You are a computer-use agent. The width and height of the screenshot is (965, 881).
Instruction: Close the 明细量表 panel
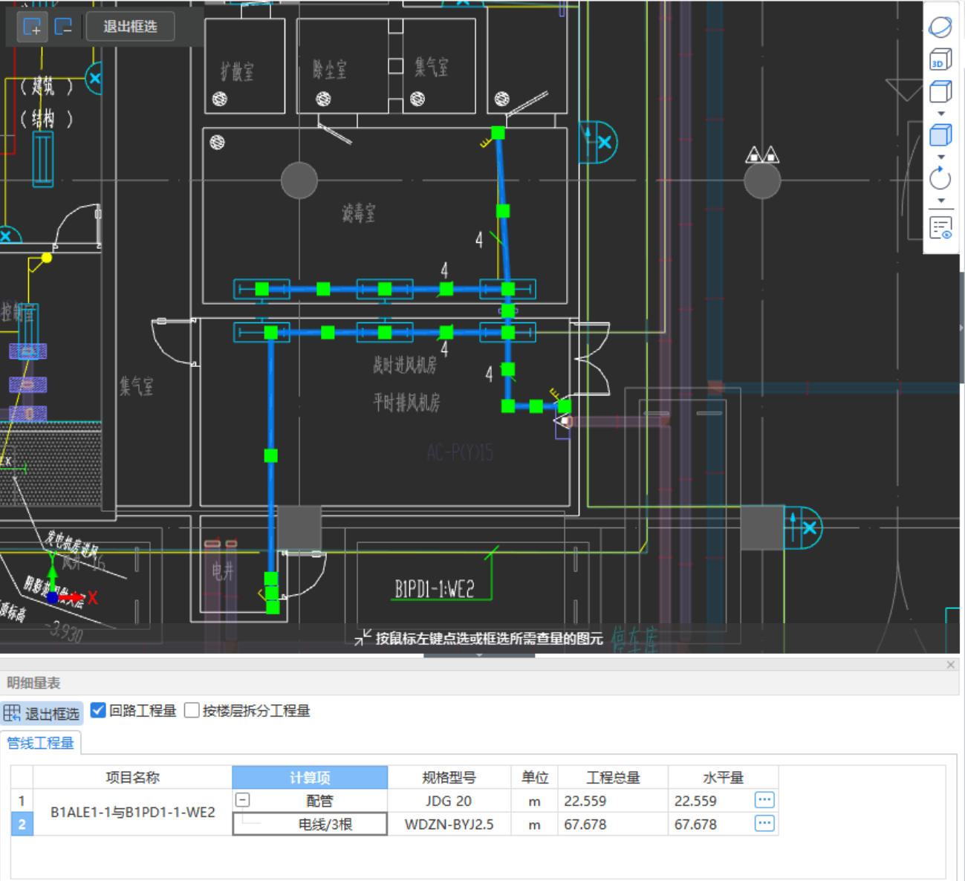click(951, 665)
